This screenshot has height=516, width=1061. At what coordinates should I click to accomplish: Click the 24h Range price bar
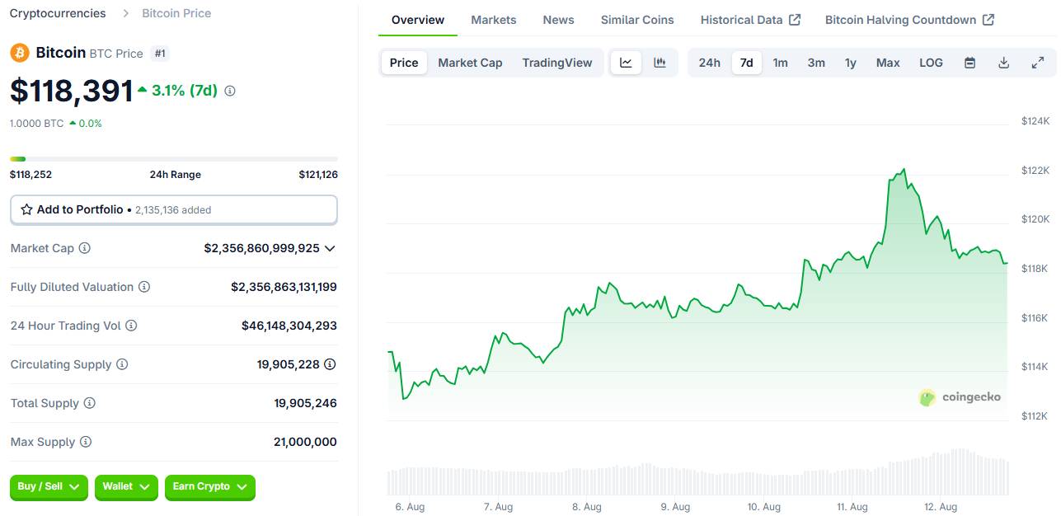tap(174, 159)
